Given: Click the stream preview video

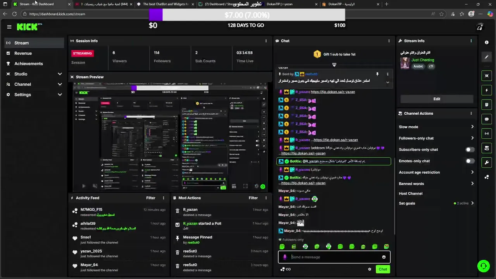Looking at the screenshot, I should click(170, 137).
